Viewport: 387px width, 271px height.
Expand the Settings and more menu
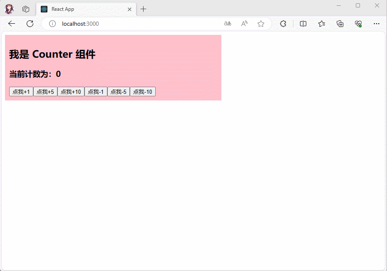point(377,24)
